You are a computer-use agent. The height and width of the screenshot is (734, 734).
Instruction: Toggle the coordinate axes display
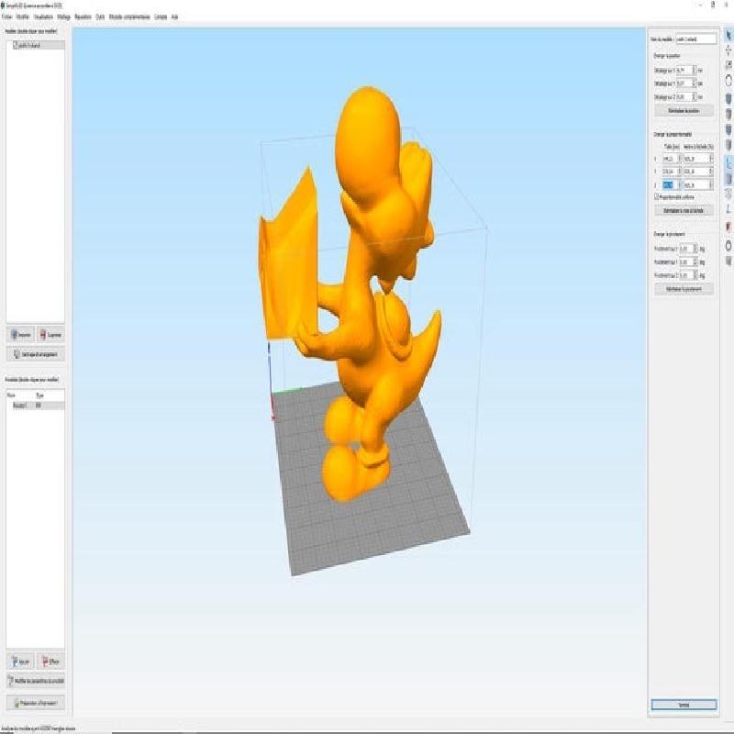pos(728,163)
